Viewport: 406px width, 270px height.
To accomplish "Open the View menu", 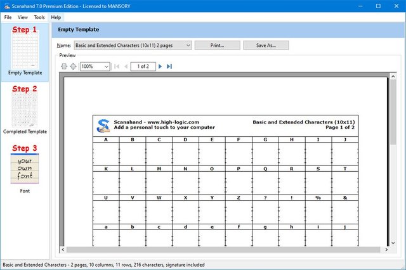I will coord(23,17).
